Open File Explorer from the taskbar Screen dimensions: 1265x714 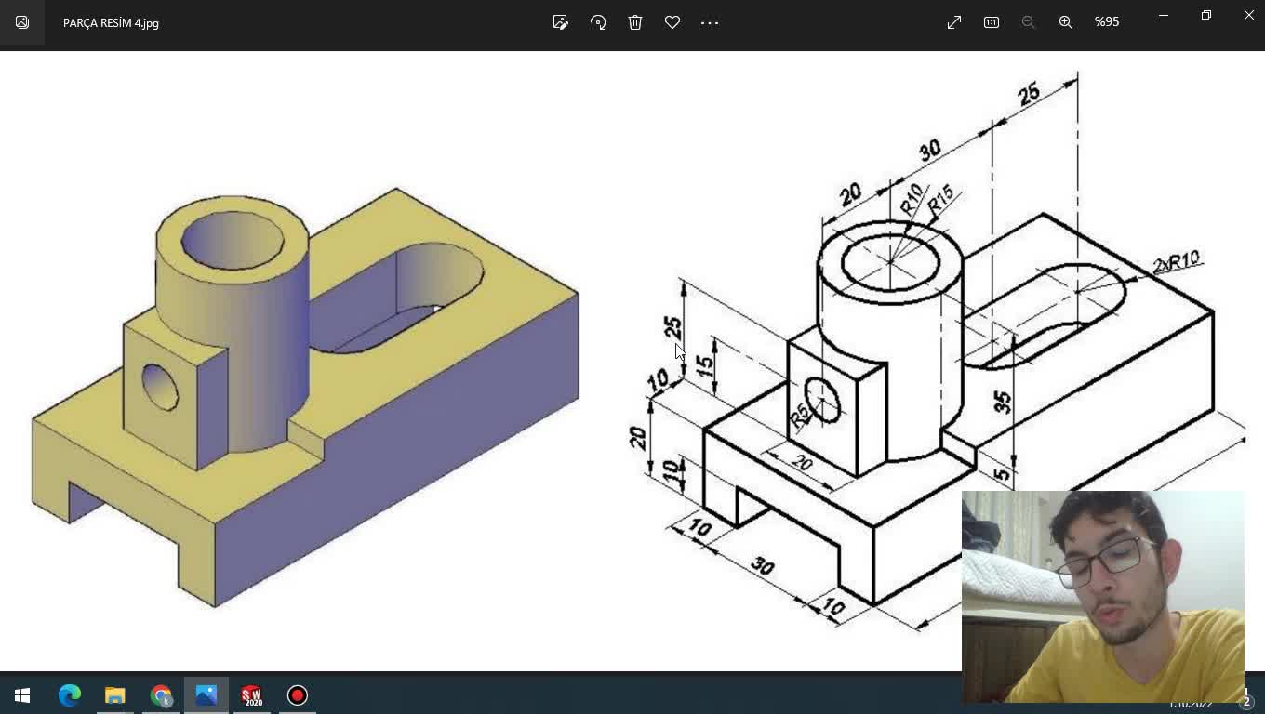(114, 694)
